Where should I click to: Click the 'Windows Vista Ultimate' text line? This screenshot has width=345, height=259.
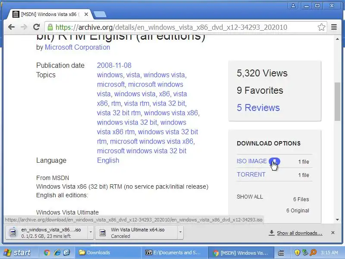(x=67, y=212)
